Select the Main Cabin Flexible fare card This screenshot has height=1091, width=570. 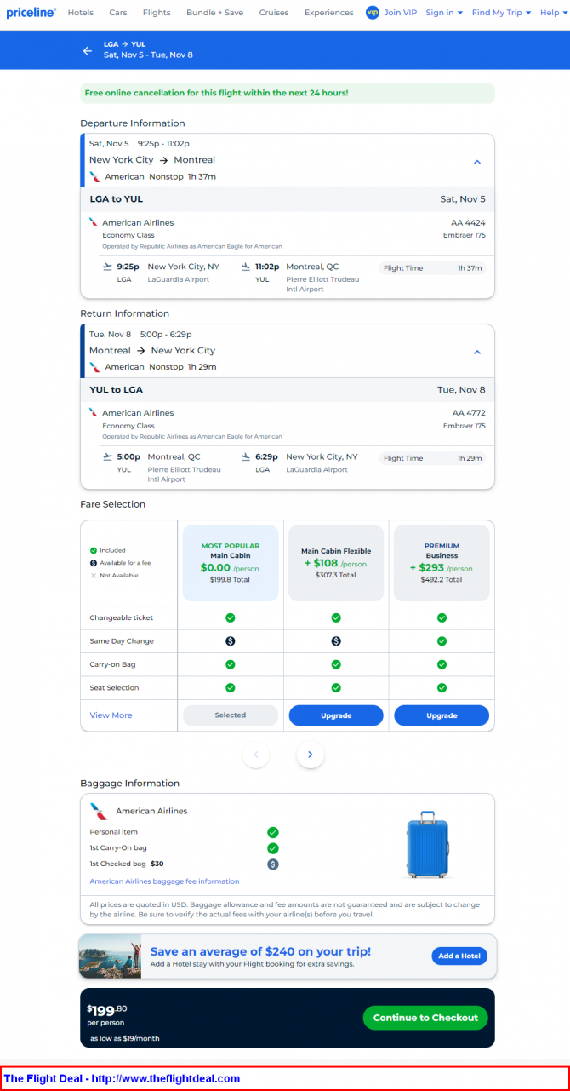336,563
